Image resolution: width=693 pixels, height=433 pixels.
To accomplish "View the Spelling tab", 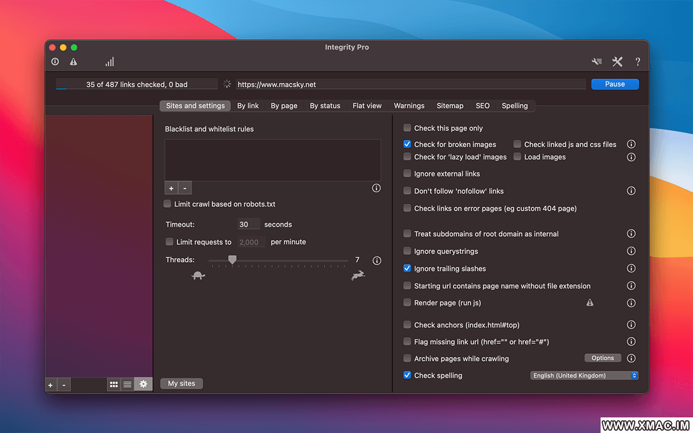I will [515, 106].
